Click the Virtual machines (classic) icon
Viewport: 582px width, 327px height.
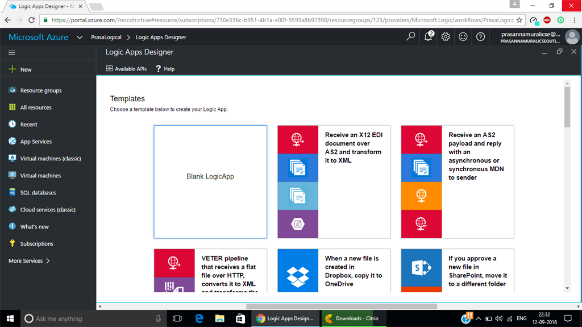click(x=13, y=158)
